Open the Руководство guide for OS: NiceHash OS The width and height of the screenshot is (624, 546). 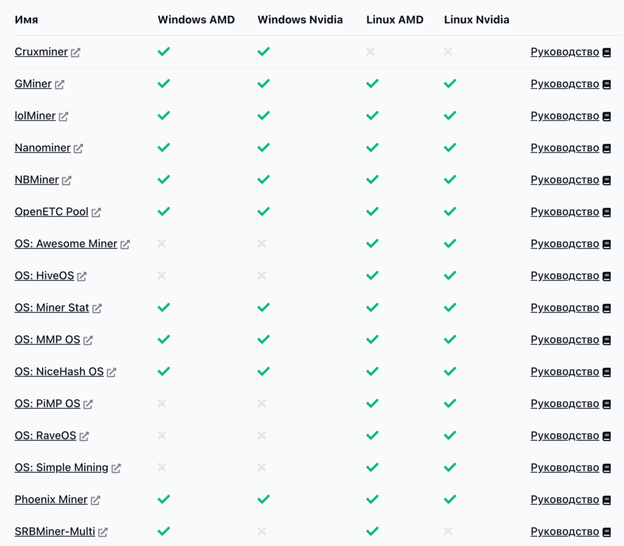tap(564, 372)
